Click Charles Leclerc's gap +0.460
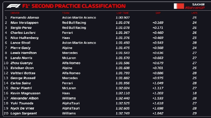211x118 pixels. [x=158, y=33]
